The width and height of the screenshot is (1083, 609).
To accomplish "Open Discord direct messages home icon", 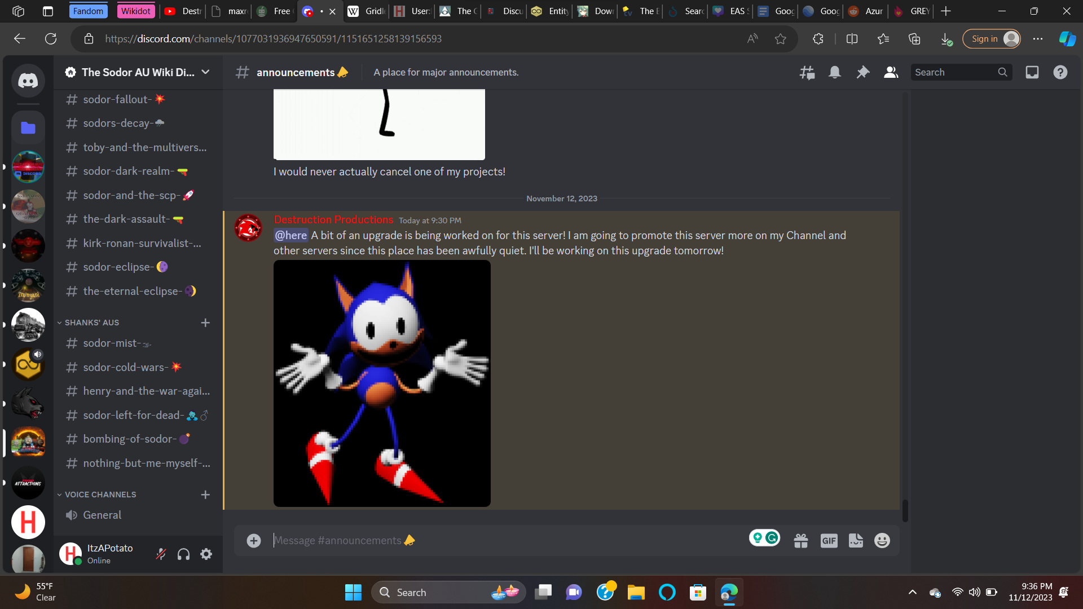I will pyautogui.click(x=28, y=81).
